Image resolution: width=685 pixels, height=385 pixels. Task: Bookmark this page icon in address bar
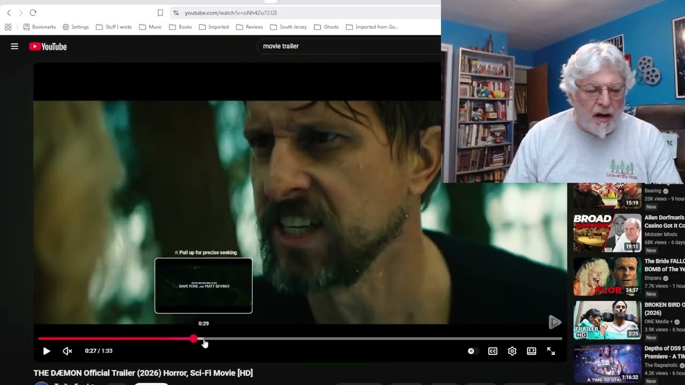click(160, 13)
